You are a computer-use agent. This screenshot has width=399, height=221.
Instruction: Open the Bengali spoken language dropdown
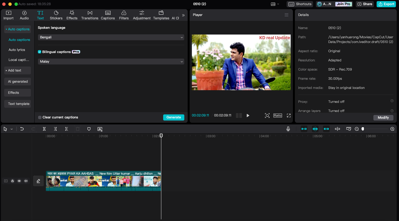111,37
